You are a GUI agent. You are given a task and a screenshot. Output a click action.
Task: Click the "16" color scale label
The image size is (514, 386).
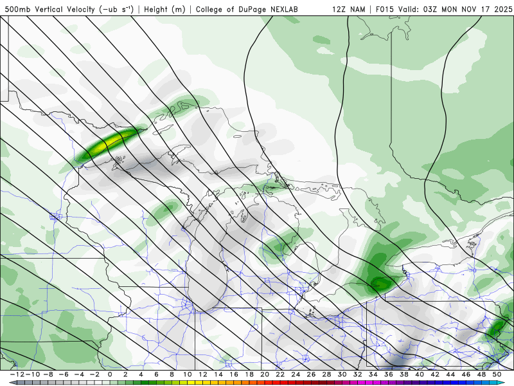point(234,374)
